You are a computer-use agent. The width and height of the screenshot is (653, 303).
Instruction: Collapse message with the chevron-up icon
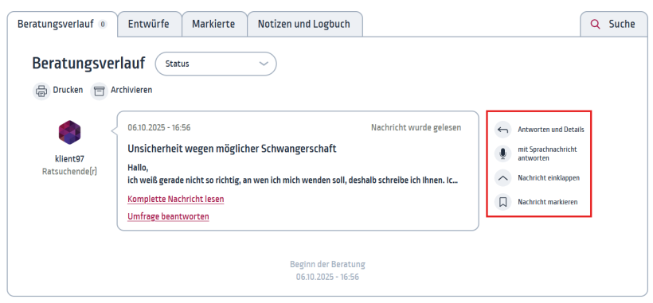click(502, 178)
